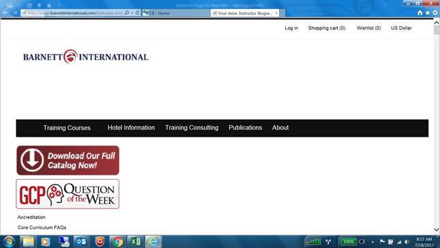Open the 'About' menu item
This screenshot has height=248, width=440.
coord(280,128)
